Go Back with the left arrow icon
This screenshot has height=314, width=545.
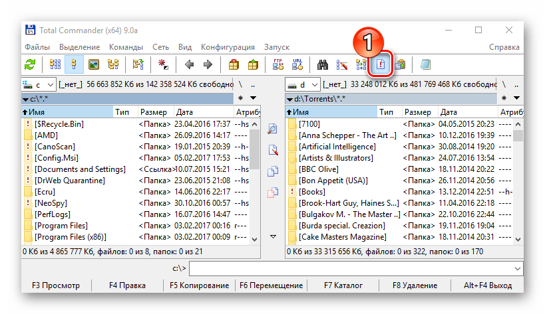[189, 64]
